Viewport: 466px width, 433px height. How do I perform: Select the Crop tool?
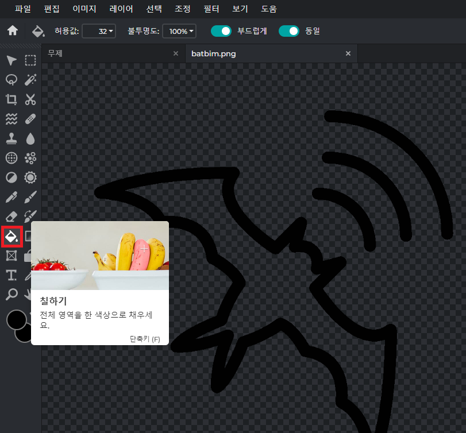click(x=11, y=99)
